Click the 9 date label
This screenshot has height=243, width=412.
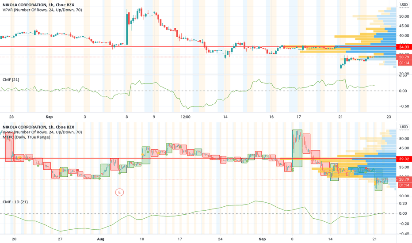(x=154, y=117)
